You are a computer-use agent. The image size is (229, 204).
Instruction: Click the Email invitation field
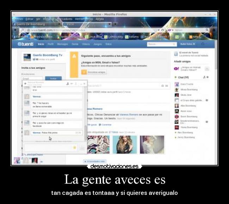pos(32,79)
